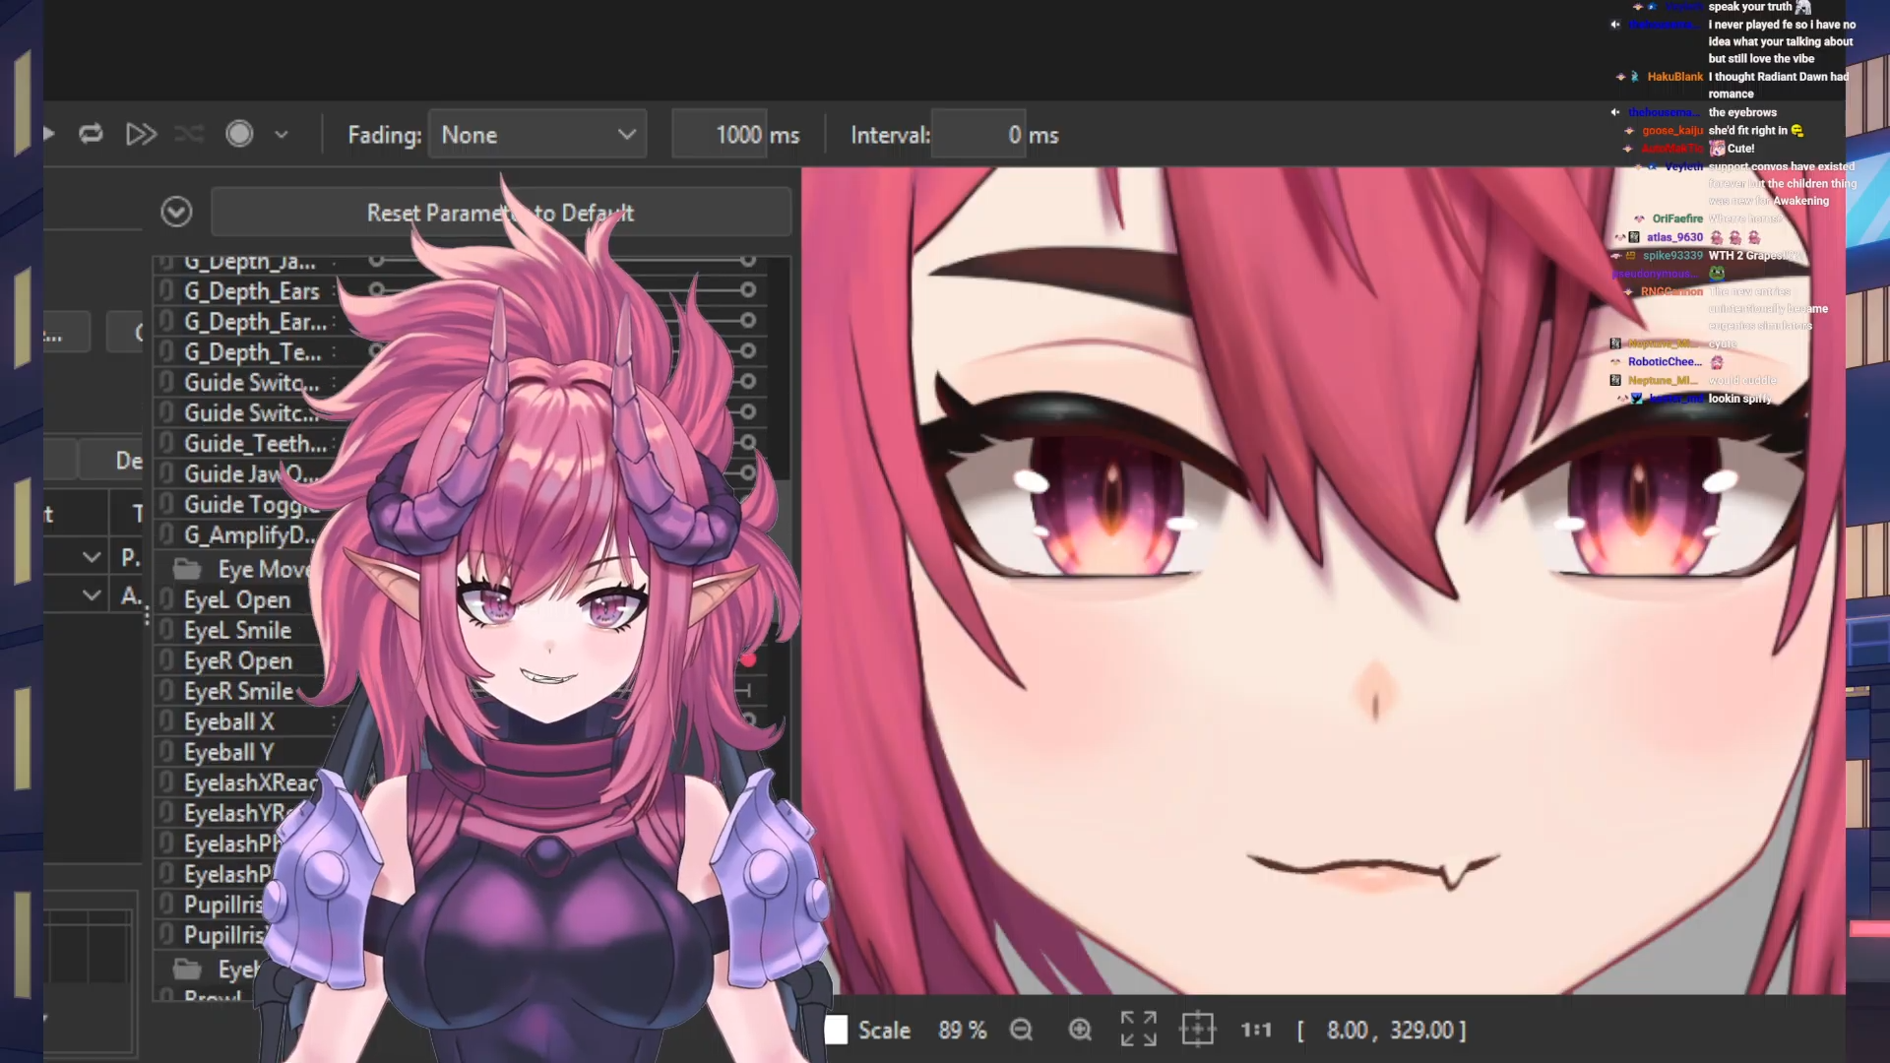The width and height of the screenshot is (1890, 1063).
Task: Set view to 1:1 scale
Action: click(1255, 1030)
